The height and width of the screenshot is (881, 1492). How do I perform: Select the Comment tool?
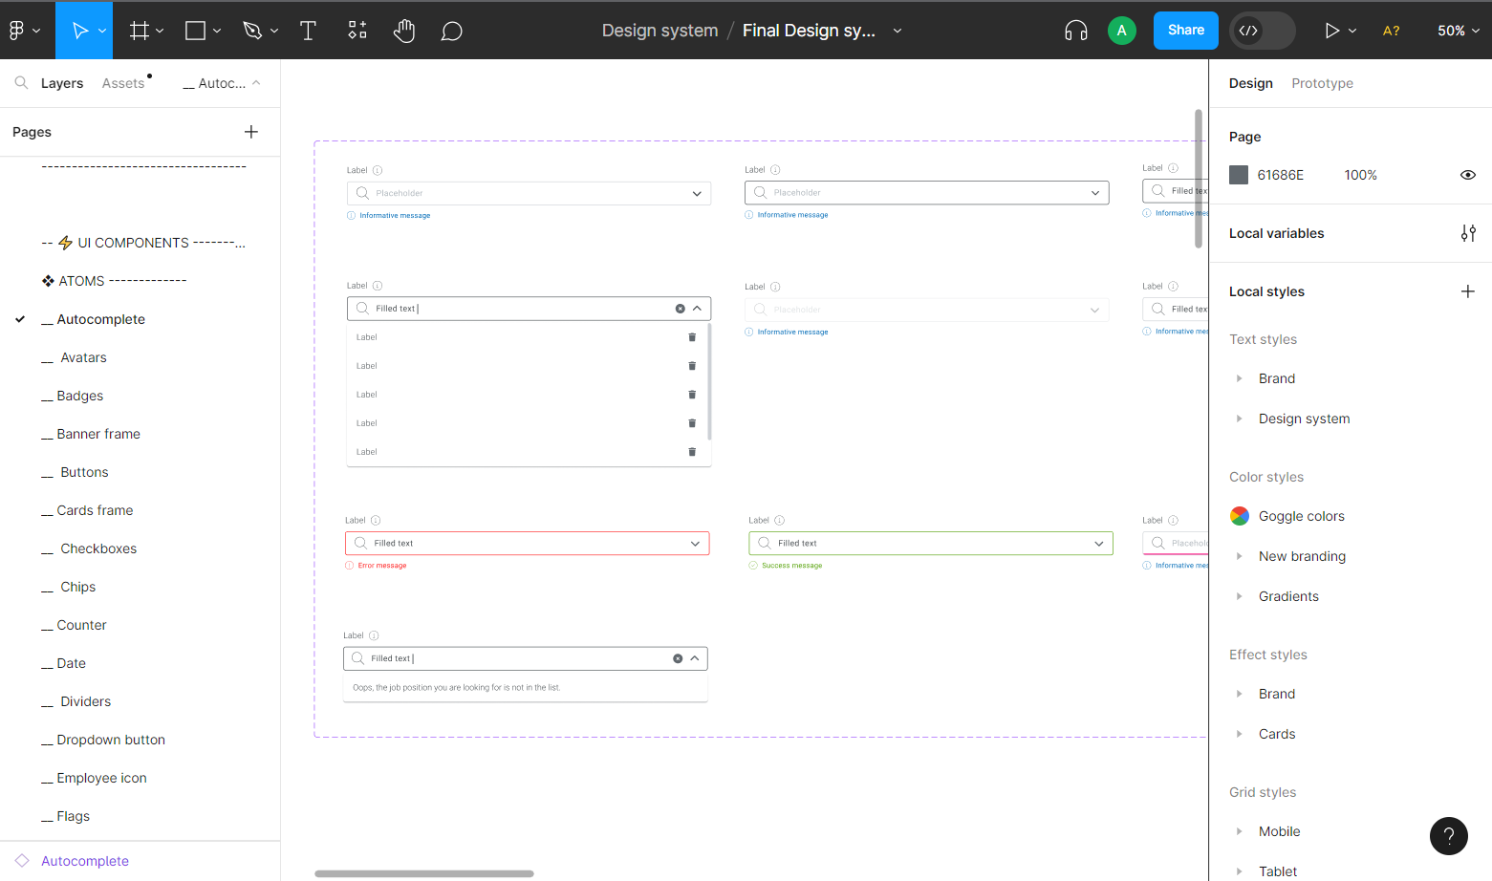pyautogui.click(x=452, y=32)
